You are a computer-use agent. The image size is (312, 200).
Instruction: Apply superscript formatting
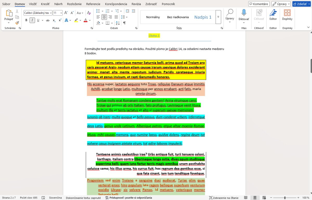pos(60,20)
